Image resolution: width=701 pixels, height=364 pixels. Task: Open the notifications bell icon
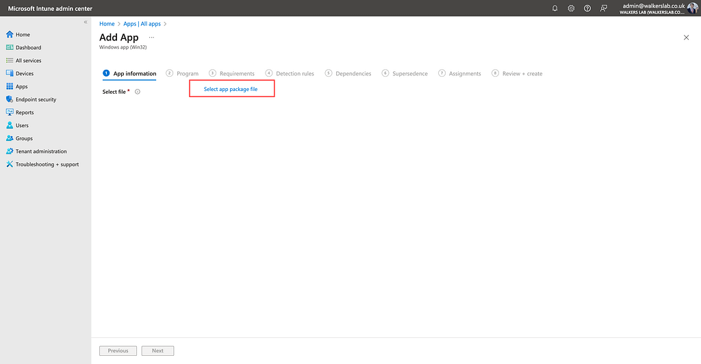coord(555,8)
